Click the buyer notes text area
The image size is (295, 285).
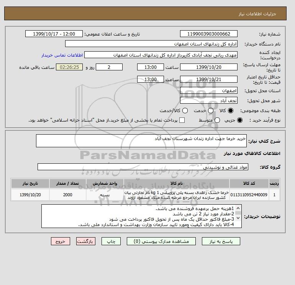tap(141, 216)
